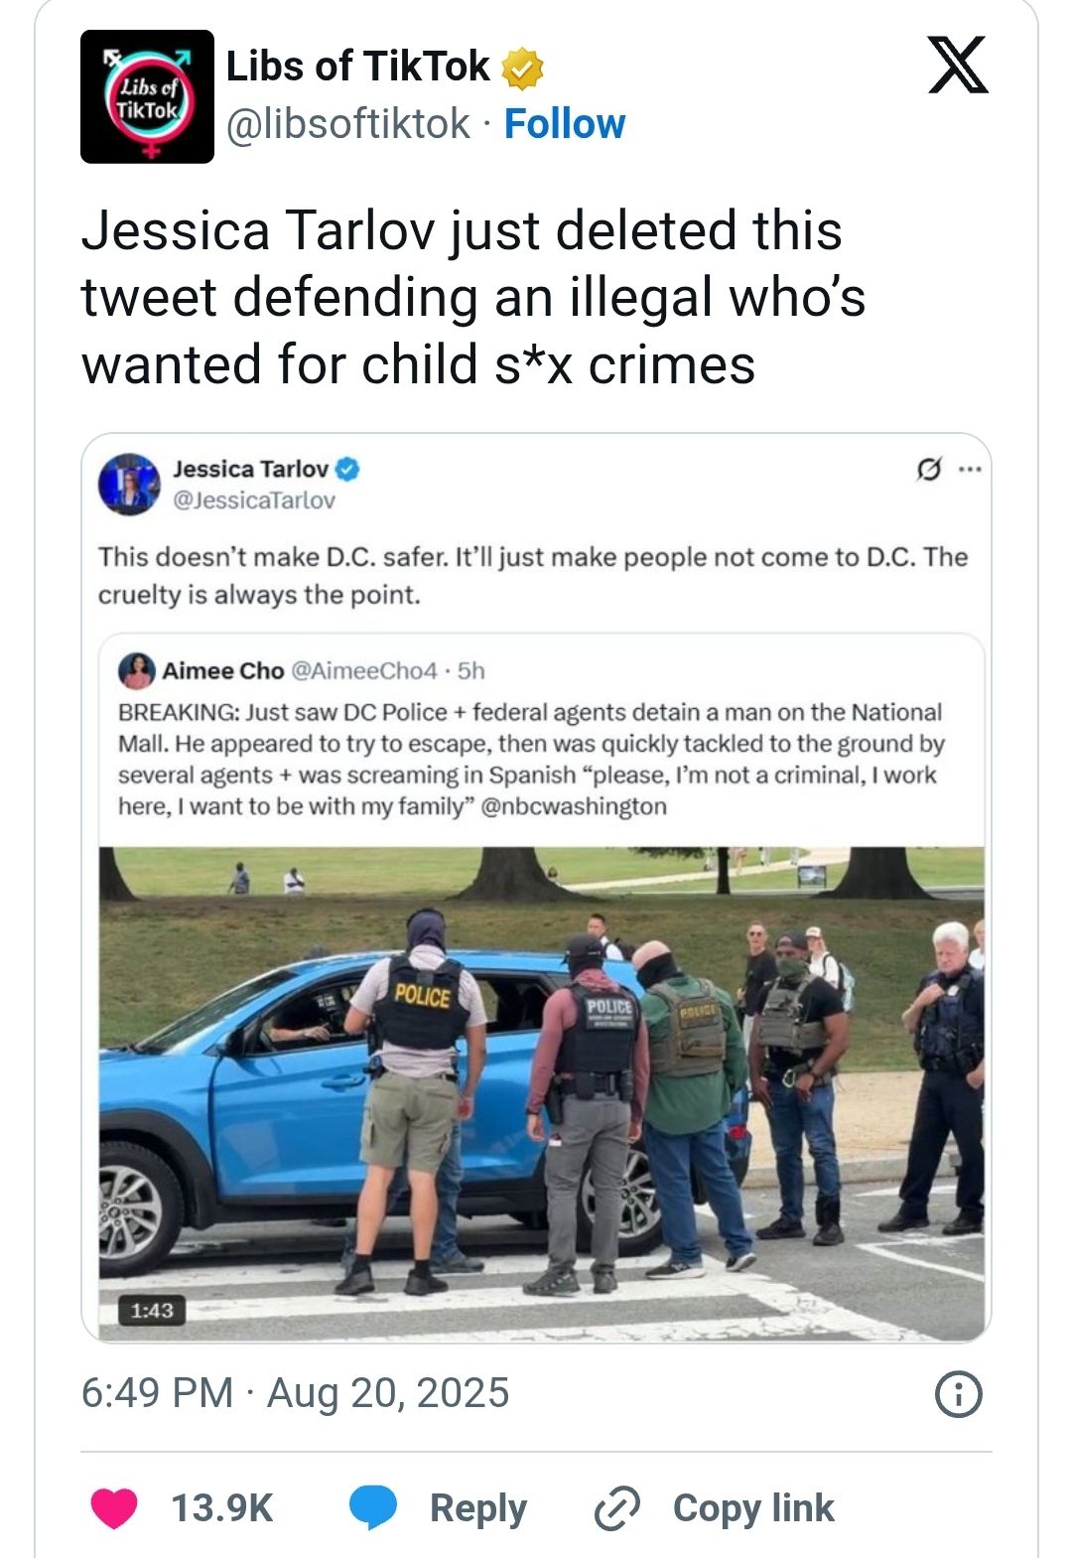Click Jessica Tarlov's profile picture
The image size is (1072, 1558).
[129, 485]
